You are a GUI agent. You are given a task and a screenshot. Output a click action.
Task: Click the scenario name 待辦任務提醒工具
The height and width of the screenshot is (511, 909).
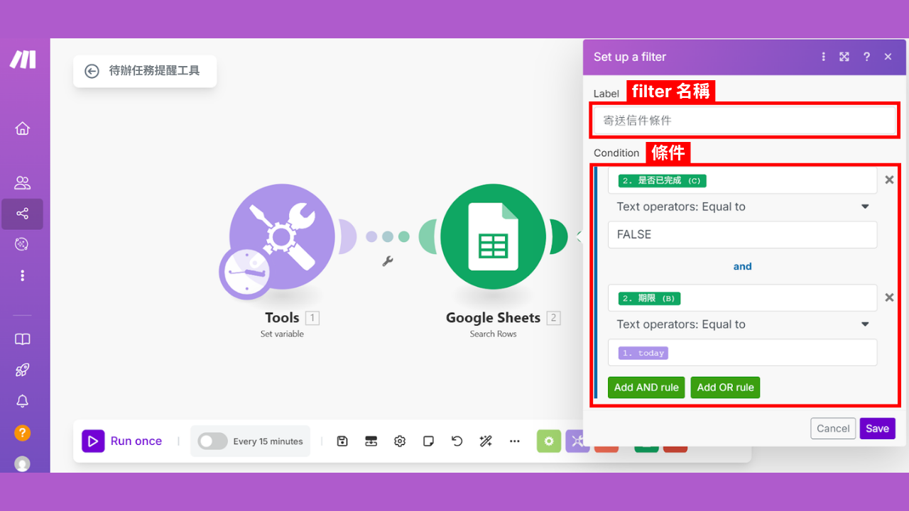click(x=154, y=71)
